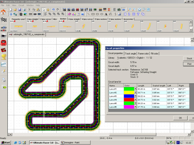Open the Fill color tab
The image size is (194, 145).
pos(154,53)
